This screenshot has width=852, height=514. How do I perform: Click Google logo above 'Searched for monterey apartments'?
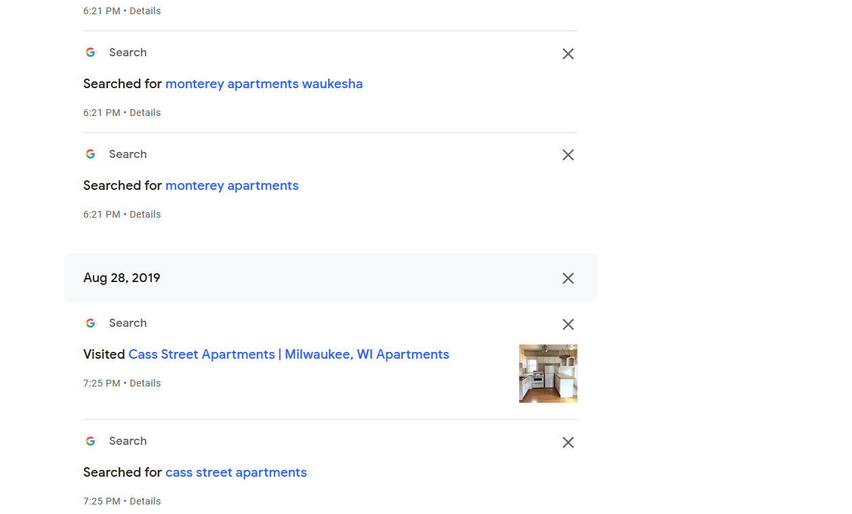click(90, 155)
